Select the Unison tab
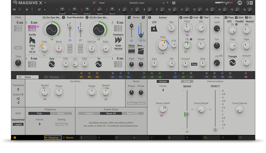Viewport: 266px width, 153px height. 163,81
